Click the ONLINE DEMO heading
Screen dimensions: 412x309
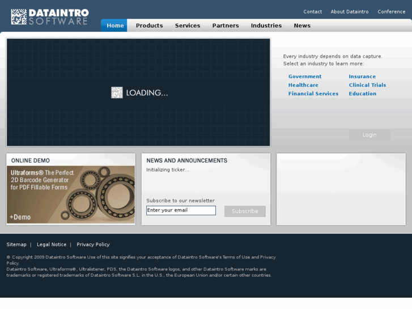point(30,160)
